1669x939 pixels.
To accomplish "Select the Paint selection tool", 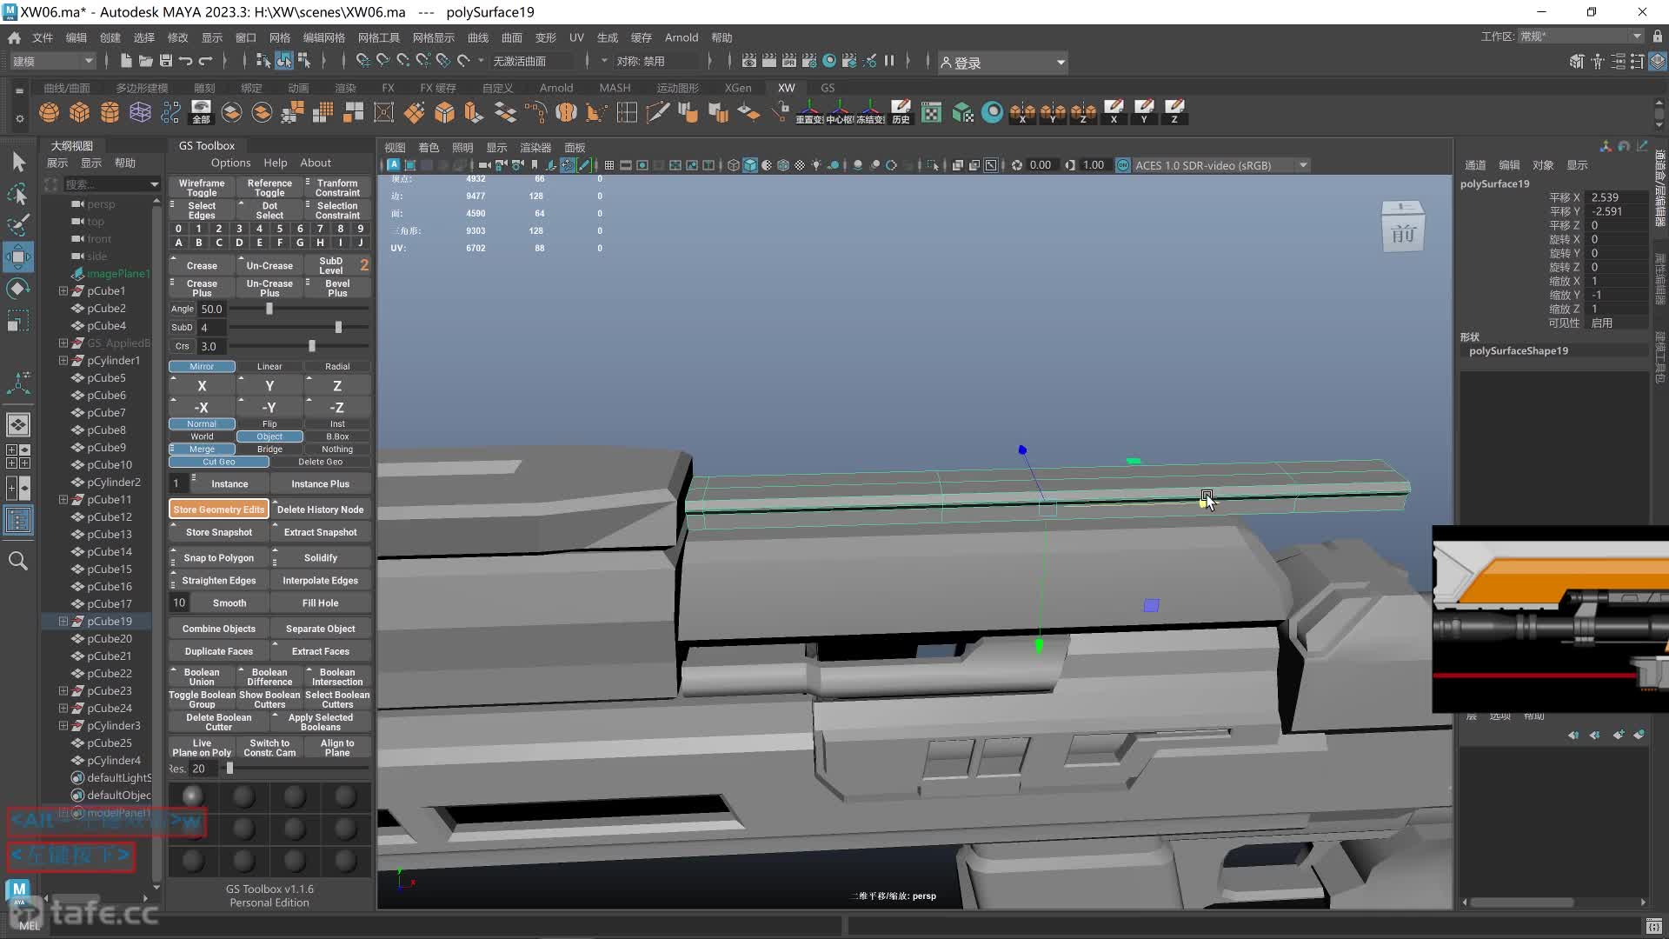I will pyautogui.click(x=18, y=225).
